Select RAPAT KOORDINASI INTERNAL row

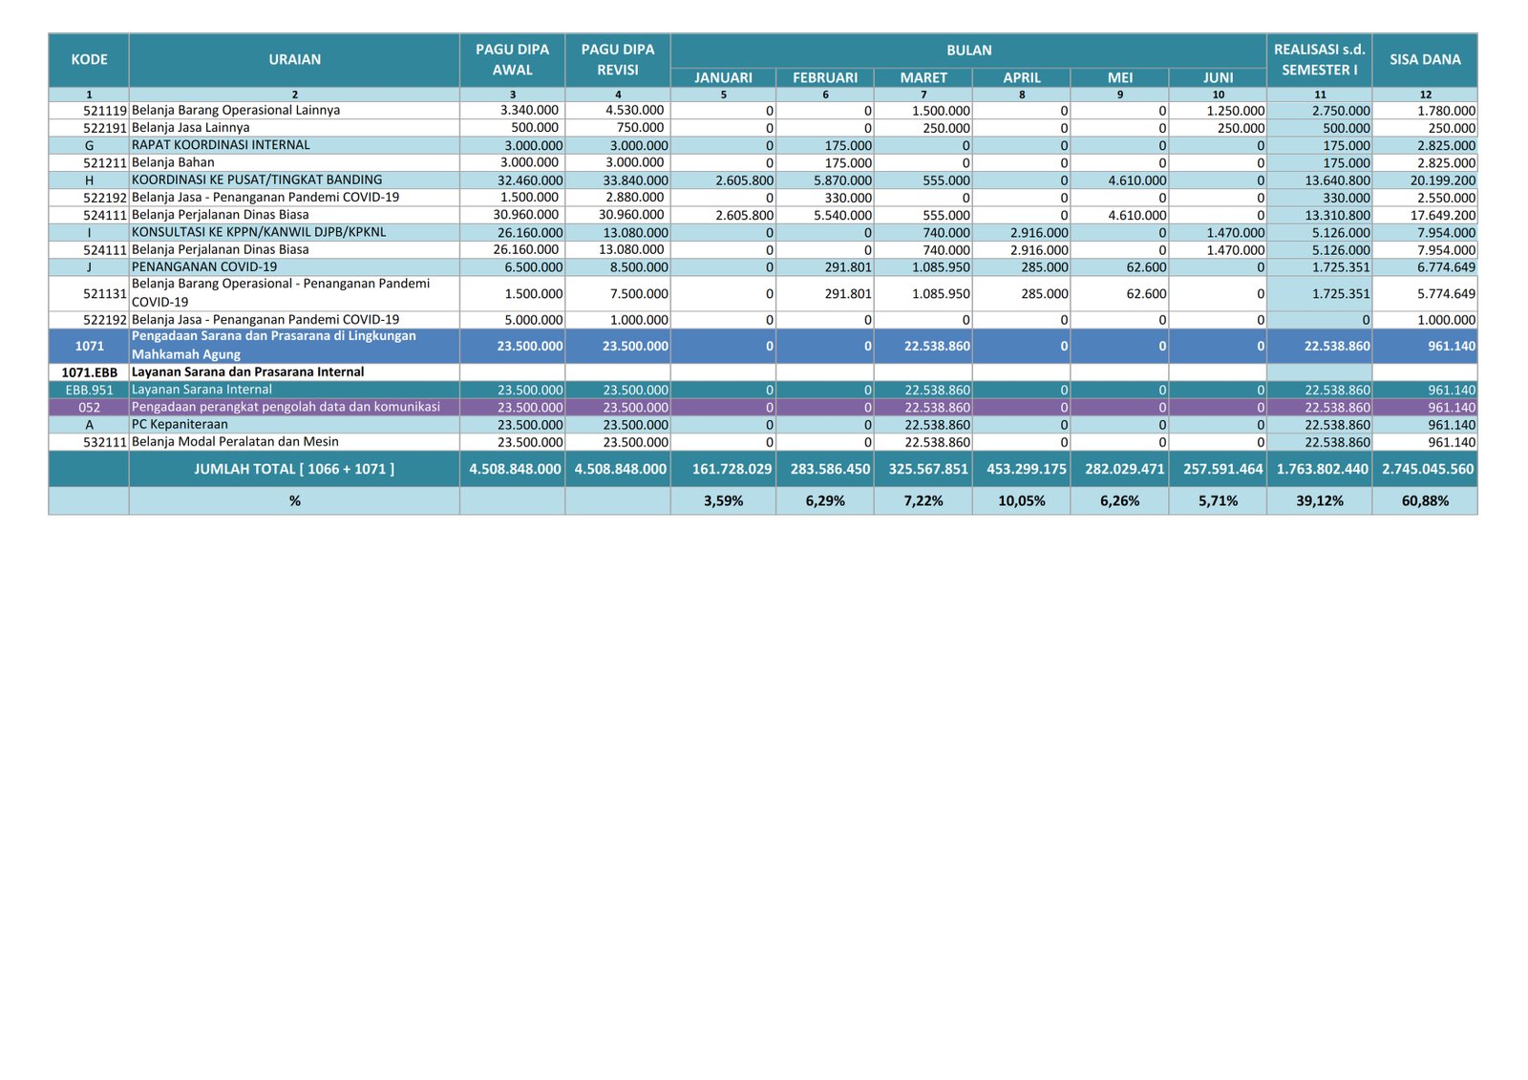pyautogui.click(x=763, y=145)
